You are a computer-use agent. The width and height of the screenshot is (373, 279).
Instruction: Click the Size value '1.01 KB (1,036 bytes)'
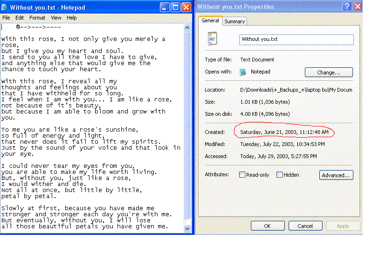click(265, 102)
